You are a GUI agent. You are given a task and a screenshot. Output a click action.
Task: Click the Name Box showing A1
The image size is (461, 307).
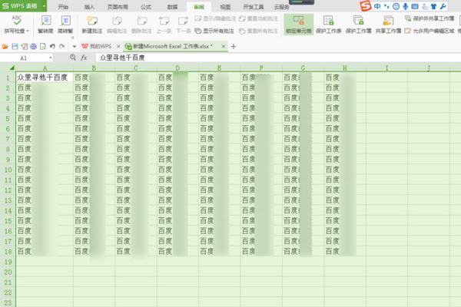24,58
